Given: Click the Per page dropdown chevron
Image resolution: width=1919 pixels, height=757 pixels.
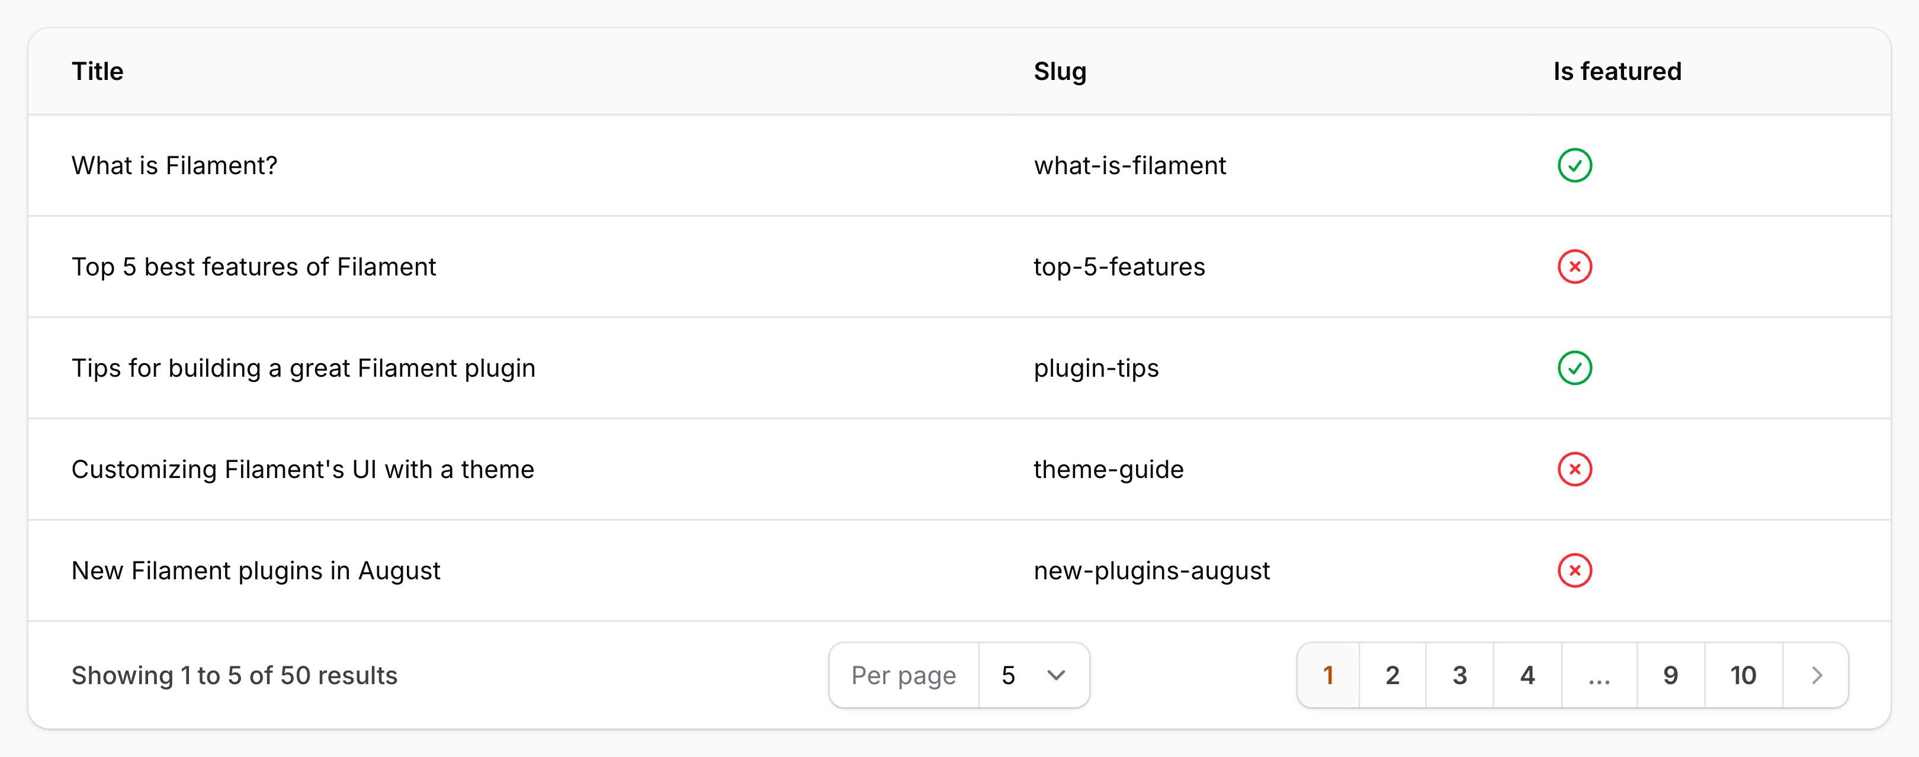Looking at the screenshot, I should [x=1055, y=675].
